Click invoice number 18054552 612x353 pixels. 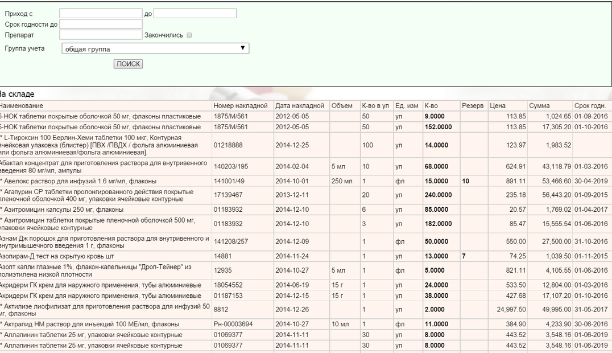[x=228, y=285]
